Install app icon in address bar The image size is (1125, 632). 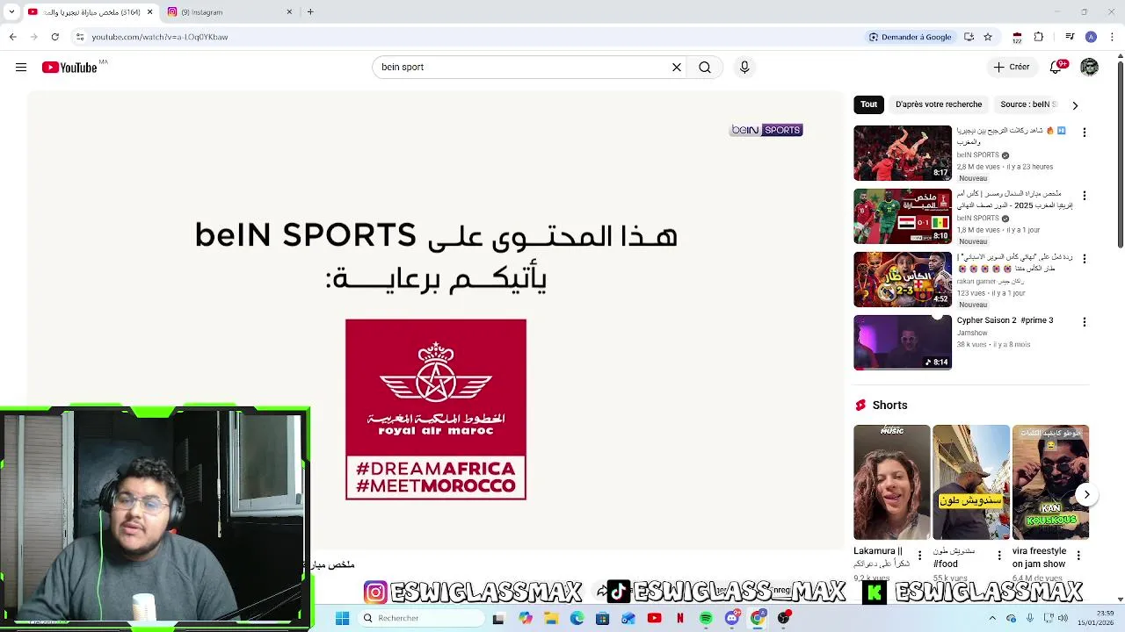pos(969,37)
